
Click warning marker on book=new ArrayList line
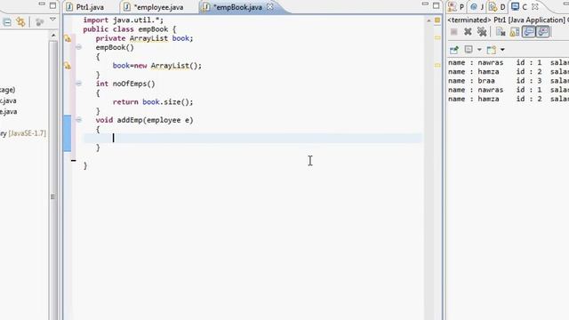pos(68,66)
